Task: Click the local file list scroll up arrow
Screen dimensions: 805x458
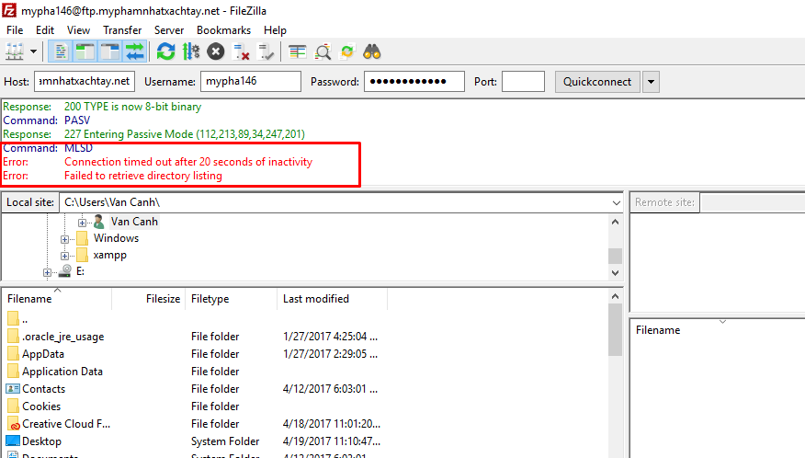Action: pos(615,296)
